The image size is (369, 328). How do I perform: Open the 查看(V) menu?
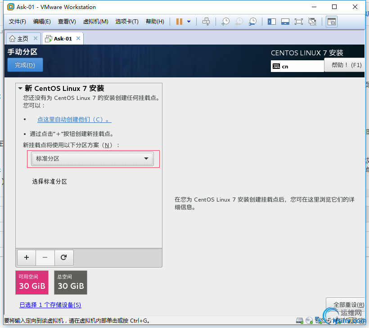tap(67, 22)
